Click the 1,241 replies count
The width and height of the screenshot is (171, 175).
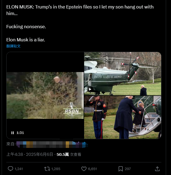[x=19, y=169]
